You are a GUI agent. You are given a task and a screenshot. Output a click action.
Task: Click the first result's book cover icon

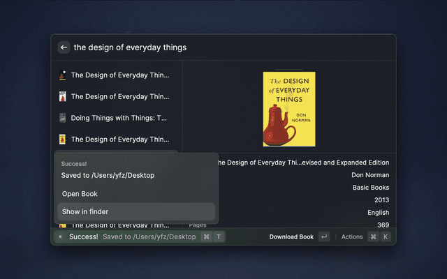pos(62,75)
